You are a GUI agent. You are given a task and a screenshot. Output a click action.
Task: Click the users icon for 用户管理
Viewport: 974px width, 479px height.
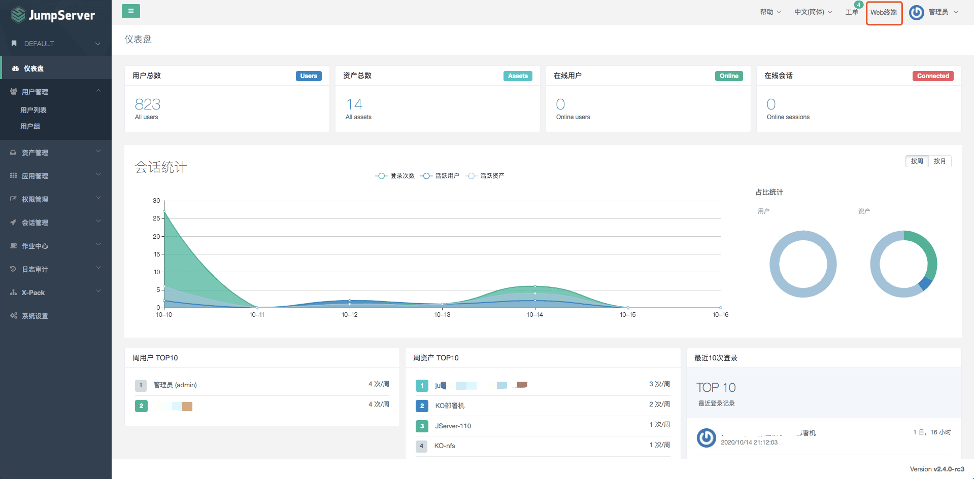(14, 92)
